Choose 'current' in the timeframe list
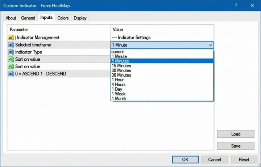The image size is (261, 167). tap(162, 52)
